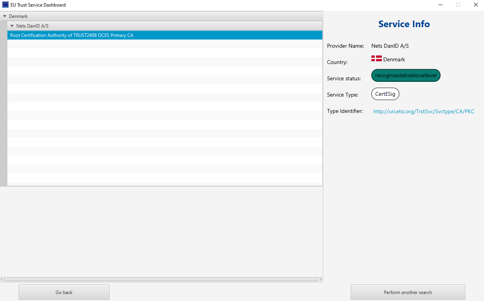Click the recognisedatnationallevel status badge
Viewport: 484px width, 301px height.
406,75
